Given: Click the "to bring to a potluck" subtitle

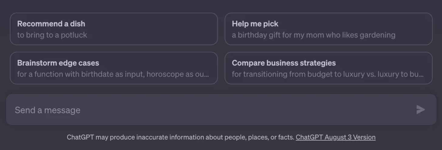Looking at the screenshot, I should tap(52, 35).
